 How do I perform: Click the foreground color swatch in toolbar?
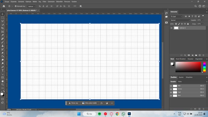[x=2, y=94]
